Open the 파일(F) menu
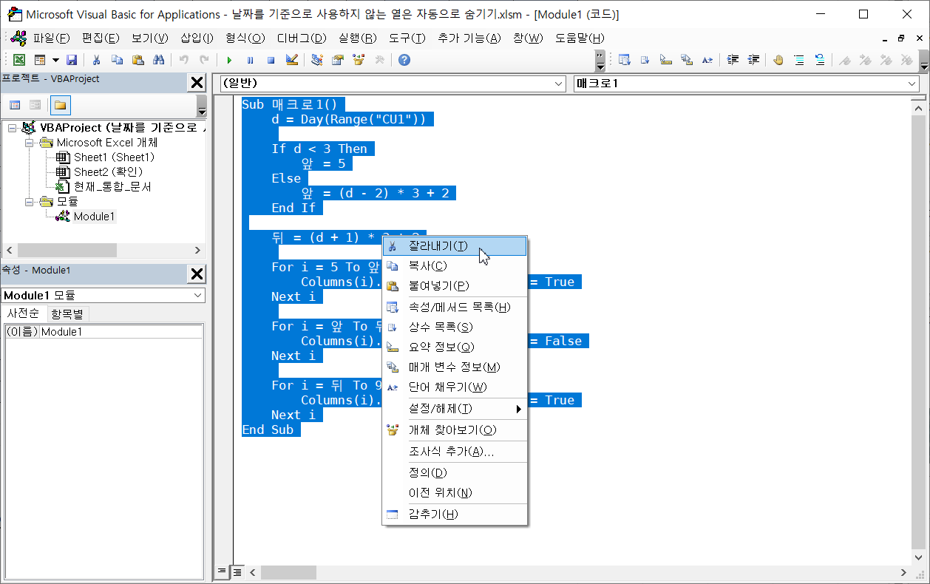930x584 pixels. coord(52,38)
